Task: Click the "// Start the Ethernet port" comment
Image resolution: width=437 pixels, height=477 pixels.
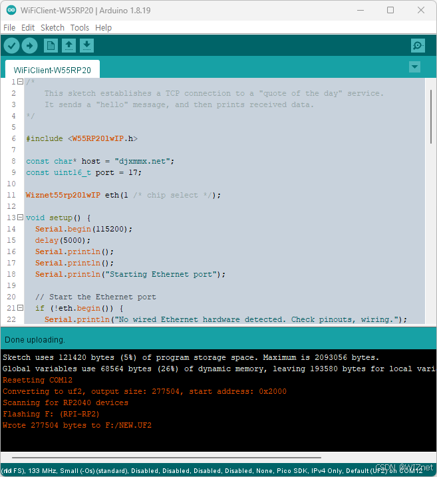Action: pos(96,297)
